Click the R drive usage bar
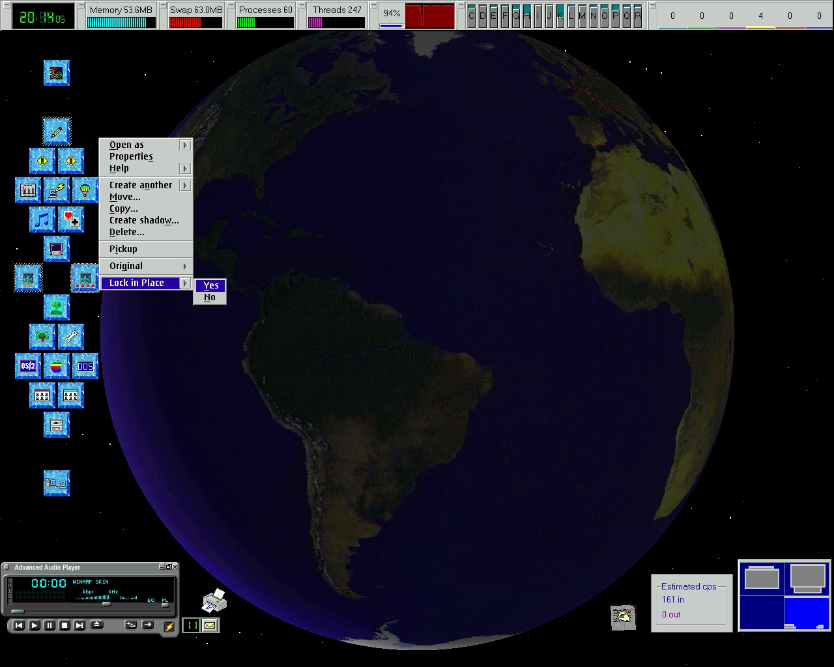The height and width of the screenshot is (667, 834). (638, 16)
